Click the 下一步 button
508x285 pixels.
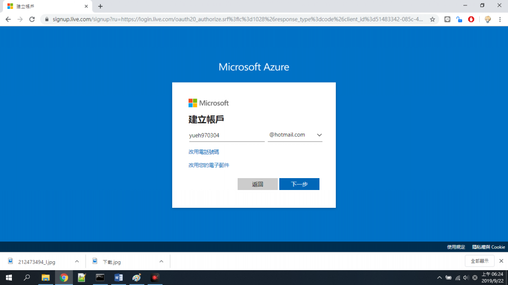point(299,184)
